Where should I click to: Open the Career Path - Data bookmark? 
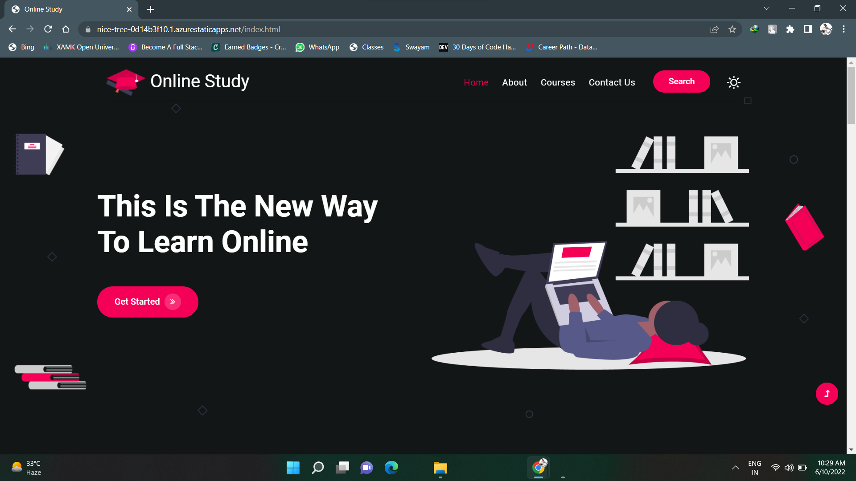click(561, 47)
